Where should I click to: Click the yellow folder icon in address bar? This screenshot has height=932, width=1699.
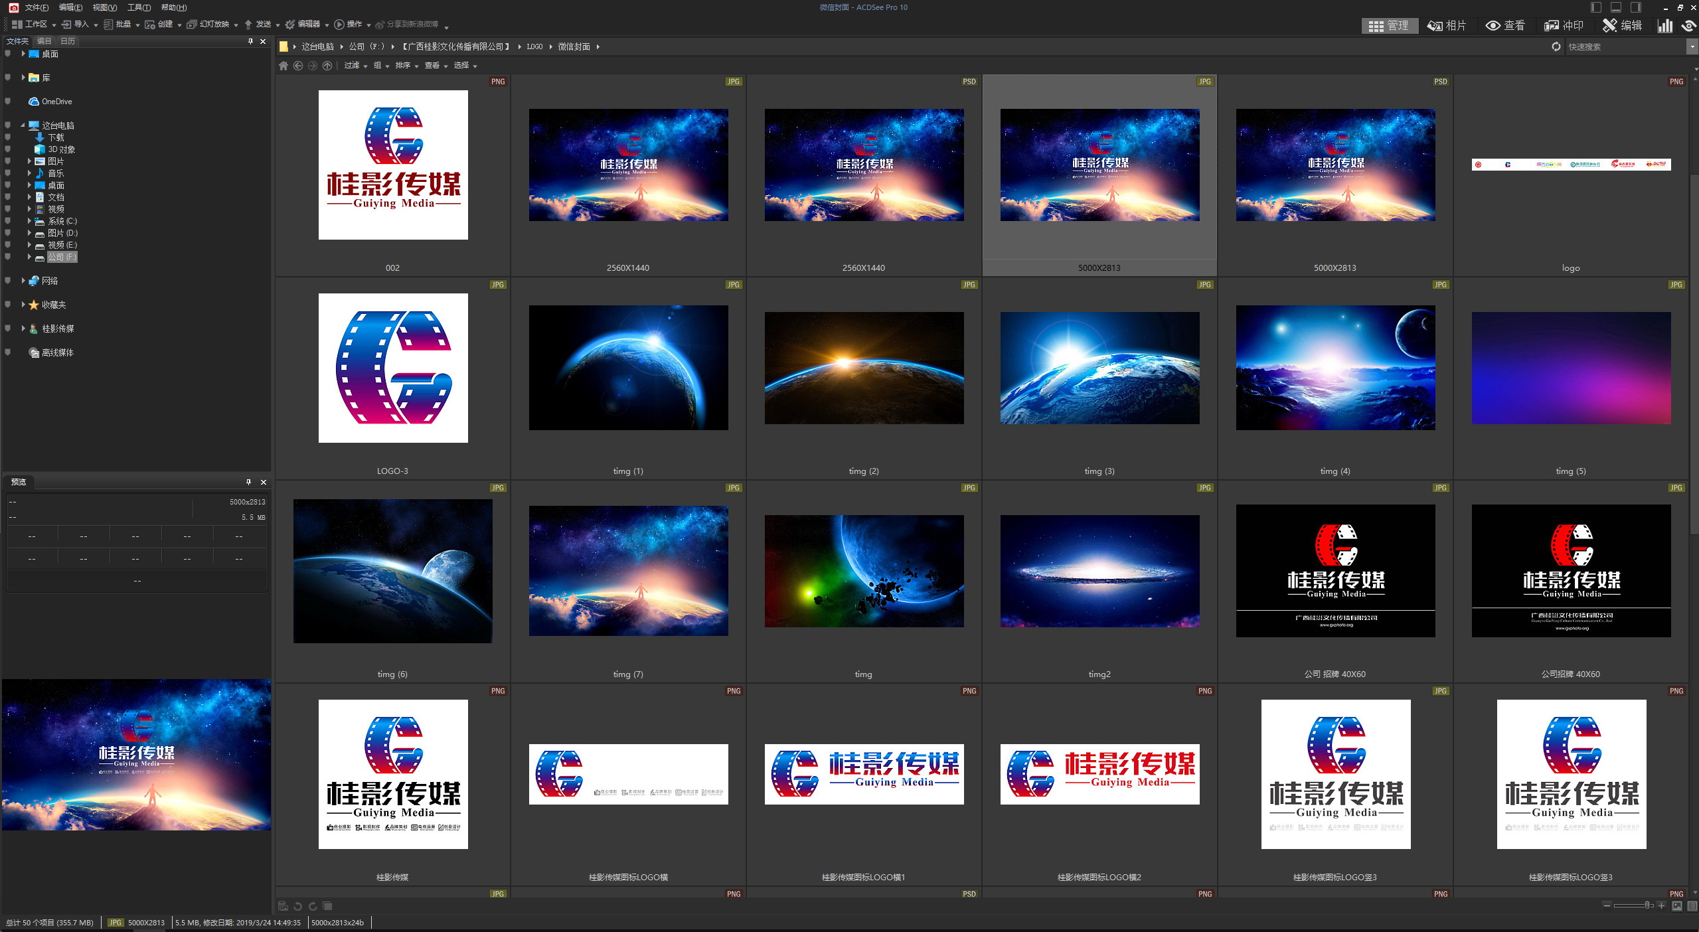click(283, 46)
